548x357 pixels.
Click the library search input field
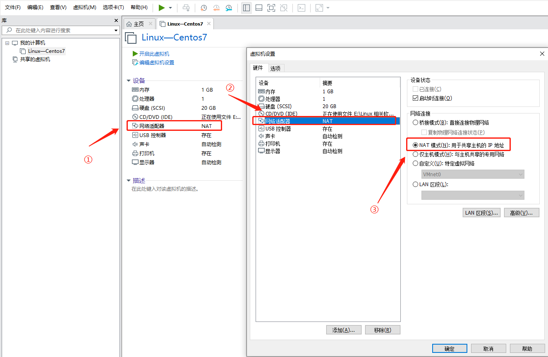coord(60,30)
